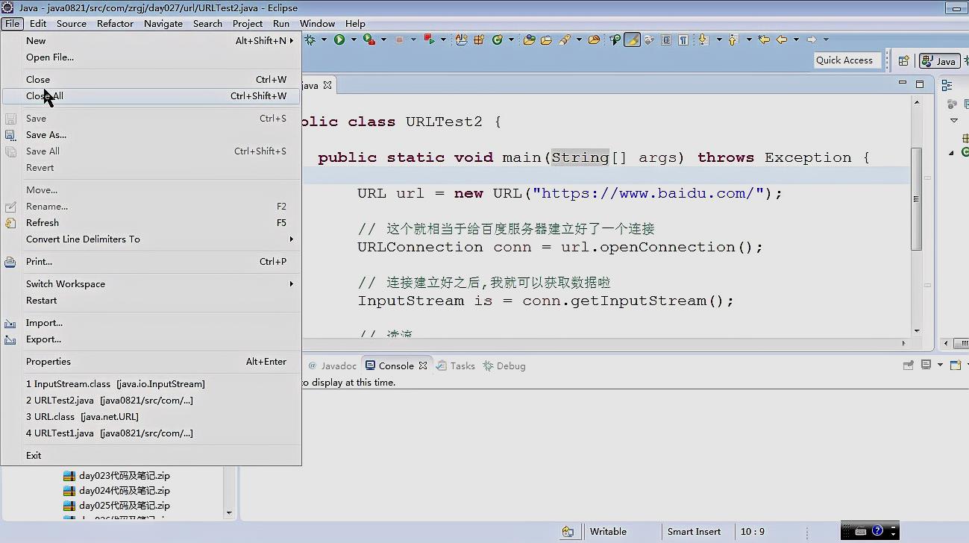Screen dimensions: 969x543
Task: Expand Convert Line Delimiters To submenu
Action: [x=292, y=239]
